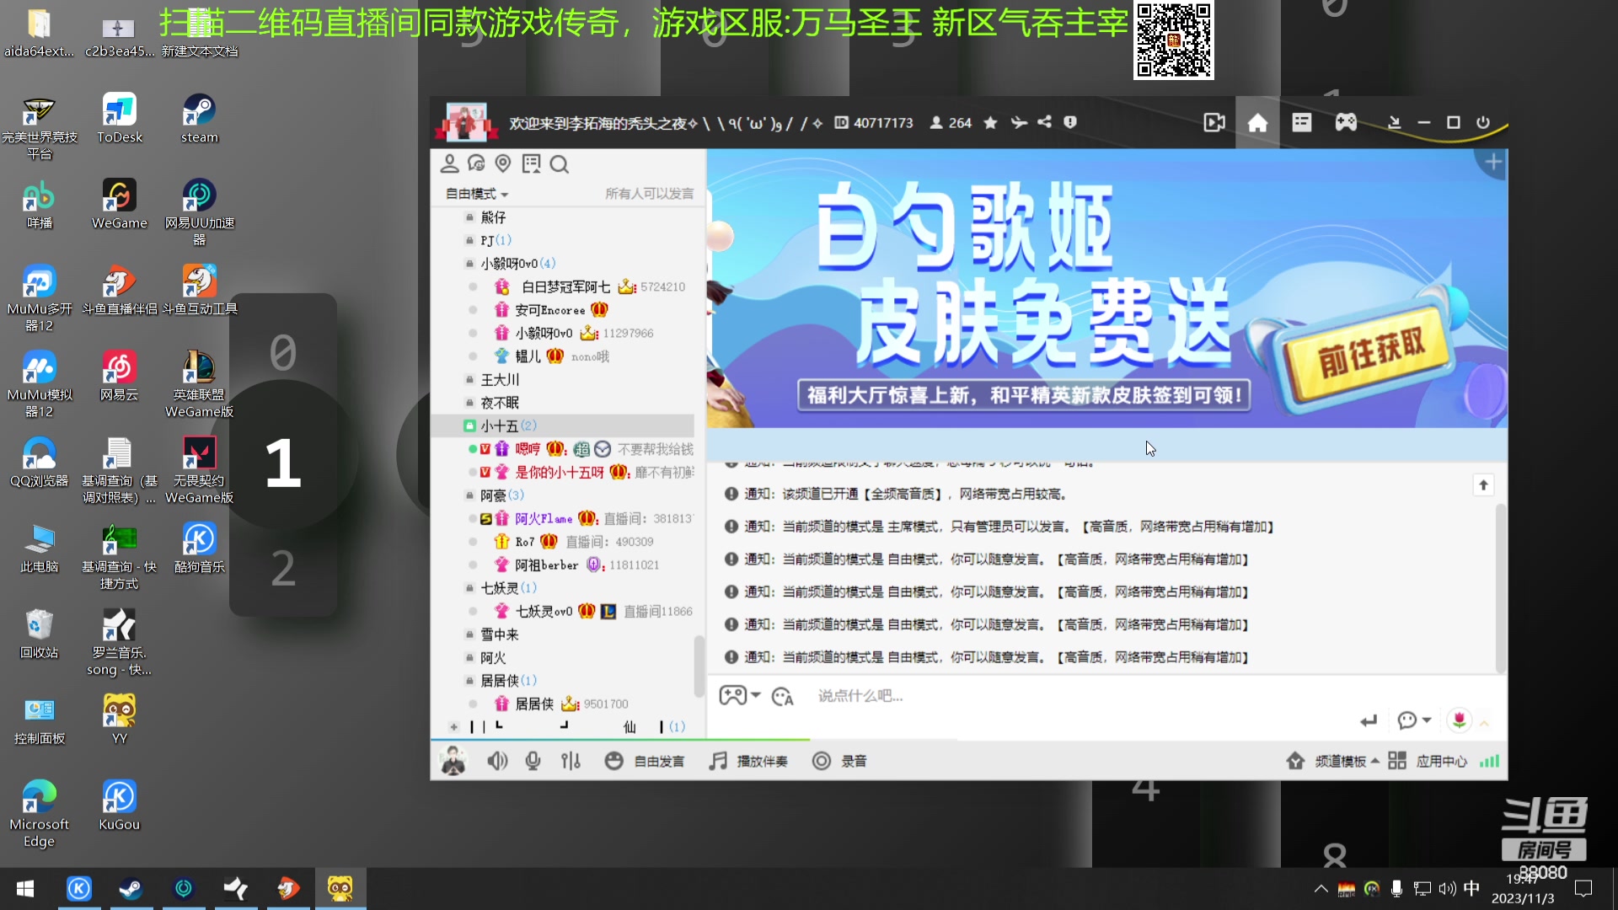Switch to the home tab in title bar

pyautogui.click(x=1256, y=122)
